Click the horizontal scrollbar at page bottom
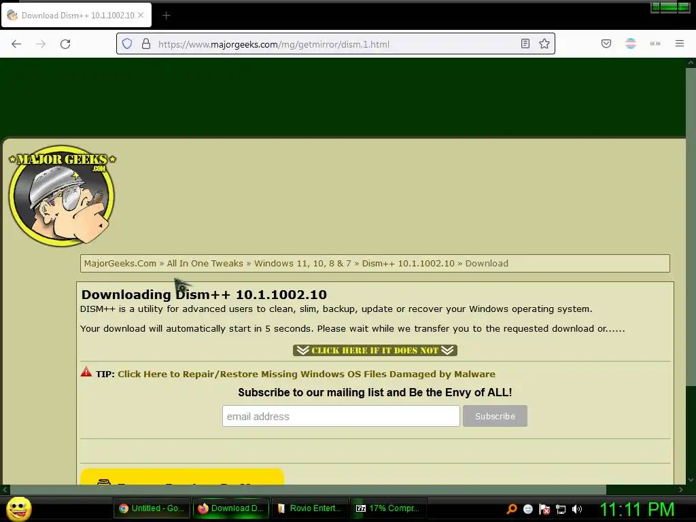The height and width of the screenshot is (522, 696). [308, 489]
